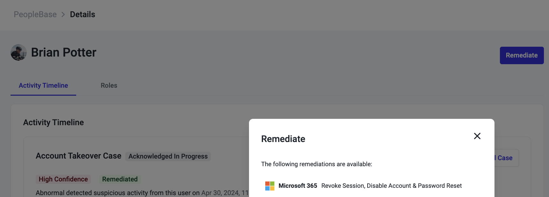
Task: Switch to the Roles tab
Action: 109,85
